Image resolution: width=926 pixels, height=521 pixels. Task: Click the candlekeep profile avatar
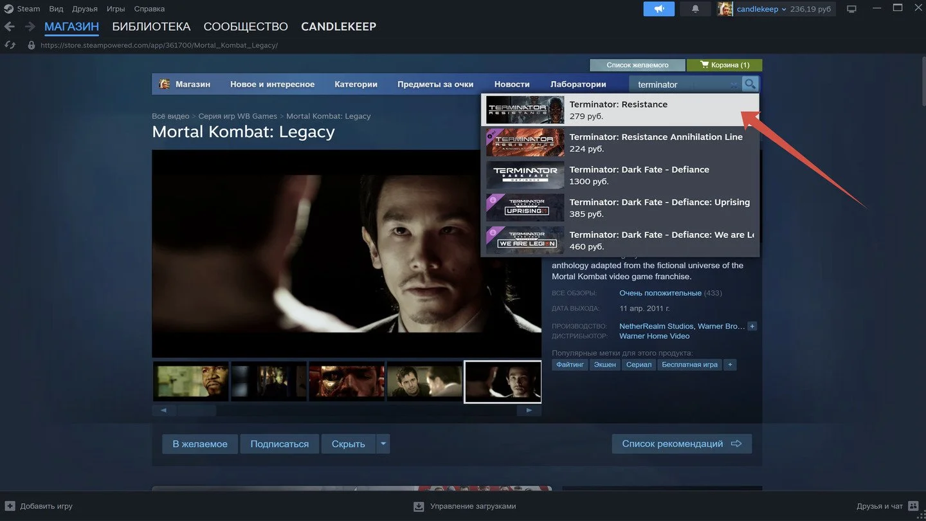725,9
